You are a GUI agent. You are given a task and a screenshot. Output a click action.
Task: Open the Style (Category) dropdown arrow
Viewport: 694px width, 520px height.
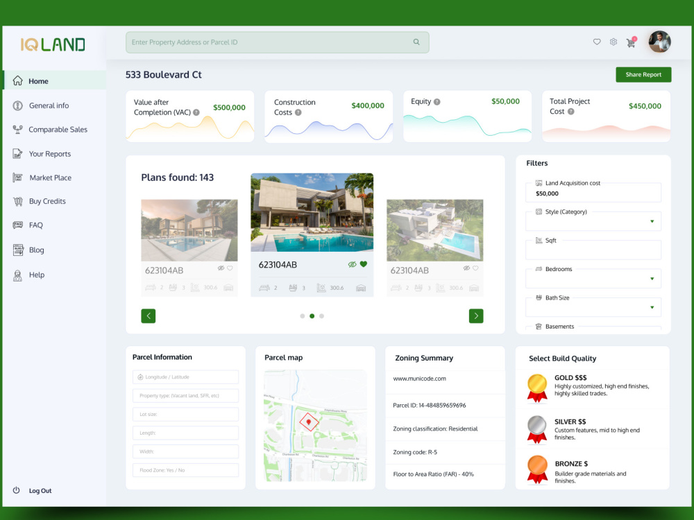tap(652, 222)
